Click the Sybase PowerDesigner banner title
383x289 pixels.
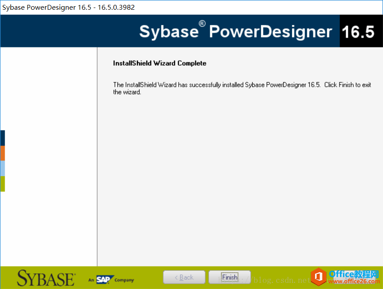coord(235,31)
